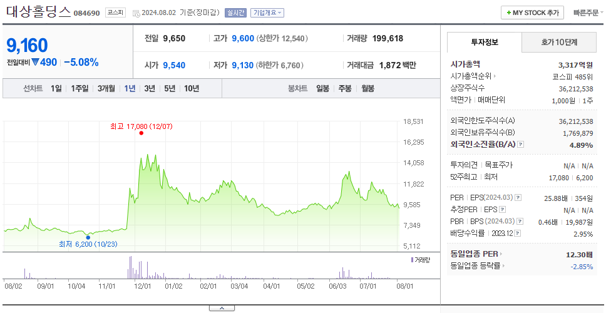Click the 동일업종 등락률 value -2.85%

[x=582, y=267]
